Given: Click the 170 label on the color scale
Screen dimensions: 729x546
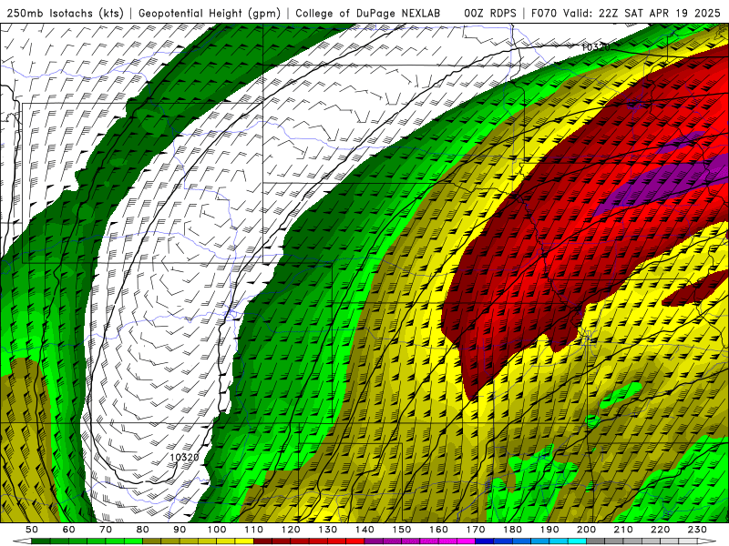Looking at the screenshot, I should tap(476, 530).
